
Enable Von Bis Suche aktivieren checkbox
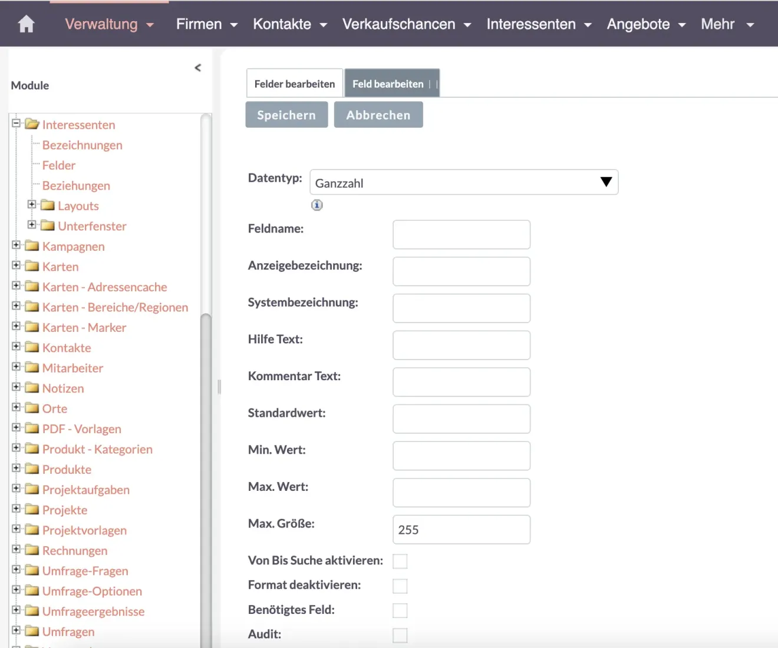[x=400, y=561]
